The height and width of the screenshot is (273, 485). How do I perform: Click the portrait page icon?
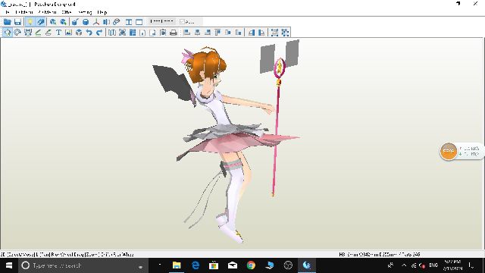click(x=142, y=32)
